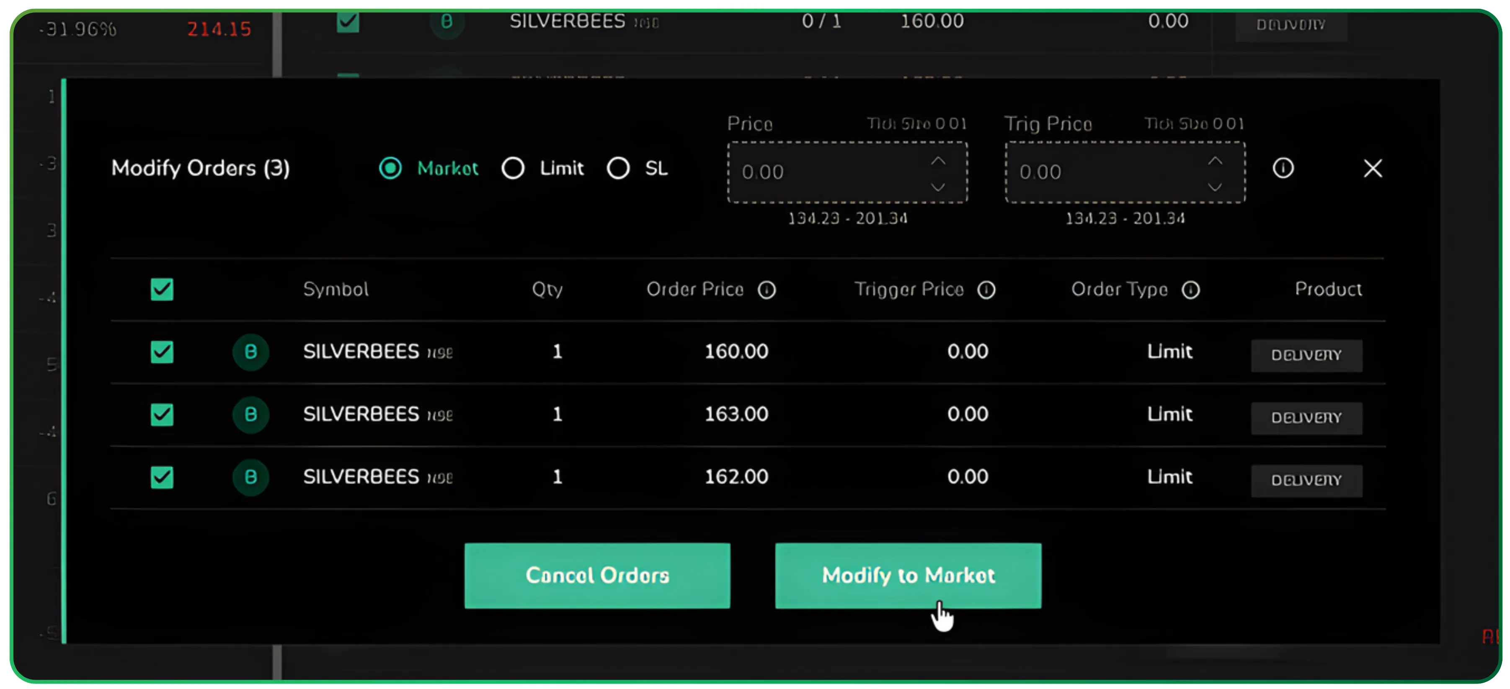
Task: Select the SL order type
Action: click(618, 169)
